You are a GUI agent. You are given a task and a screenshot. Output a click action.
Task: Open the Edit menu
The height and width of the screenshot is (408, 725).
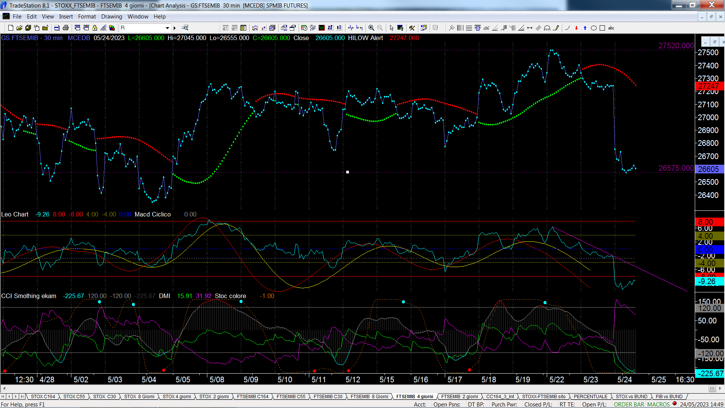point(32,17)
